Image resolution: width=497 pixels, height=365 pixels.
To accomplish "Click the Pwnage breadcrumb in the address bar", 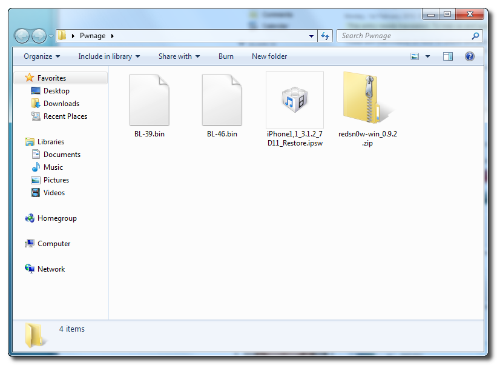I will point(93,36).
